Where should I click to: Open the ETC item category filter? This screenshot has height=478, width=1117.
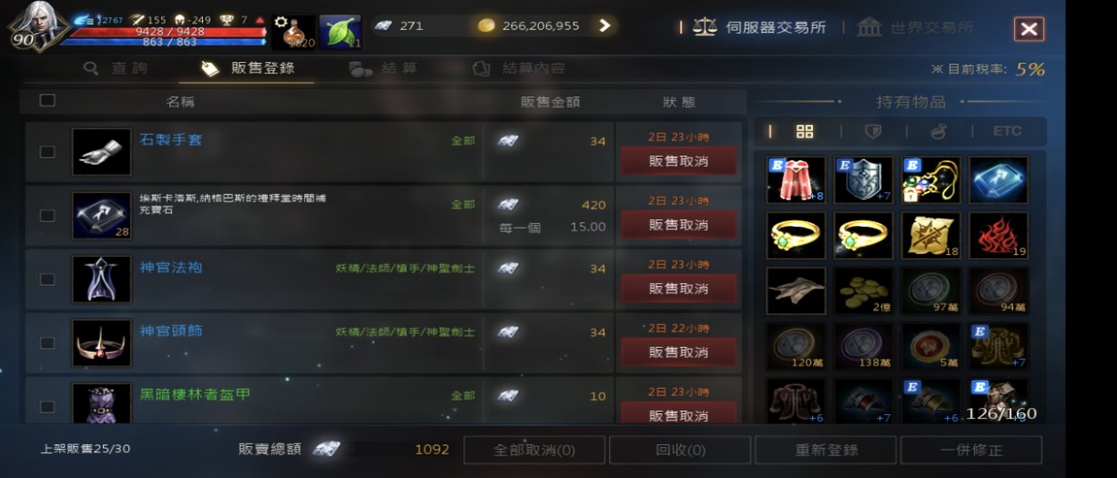click(1006, 131)
